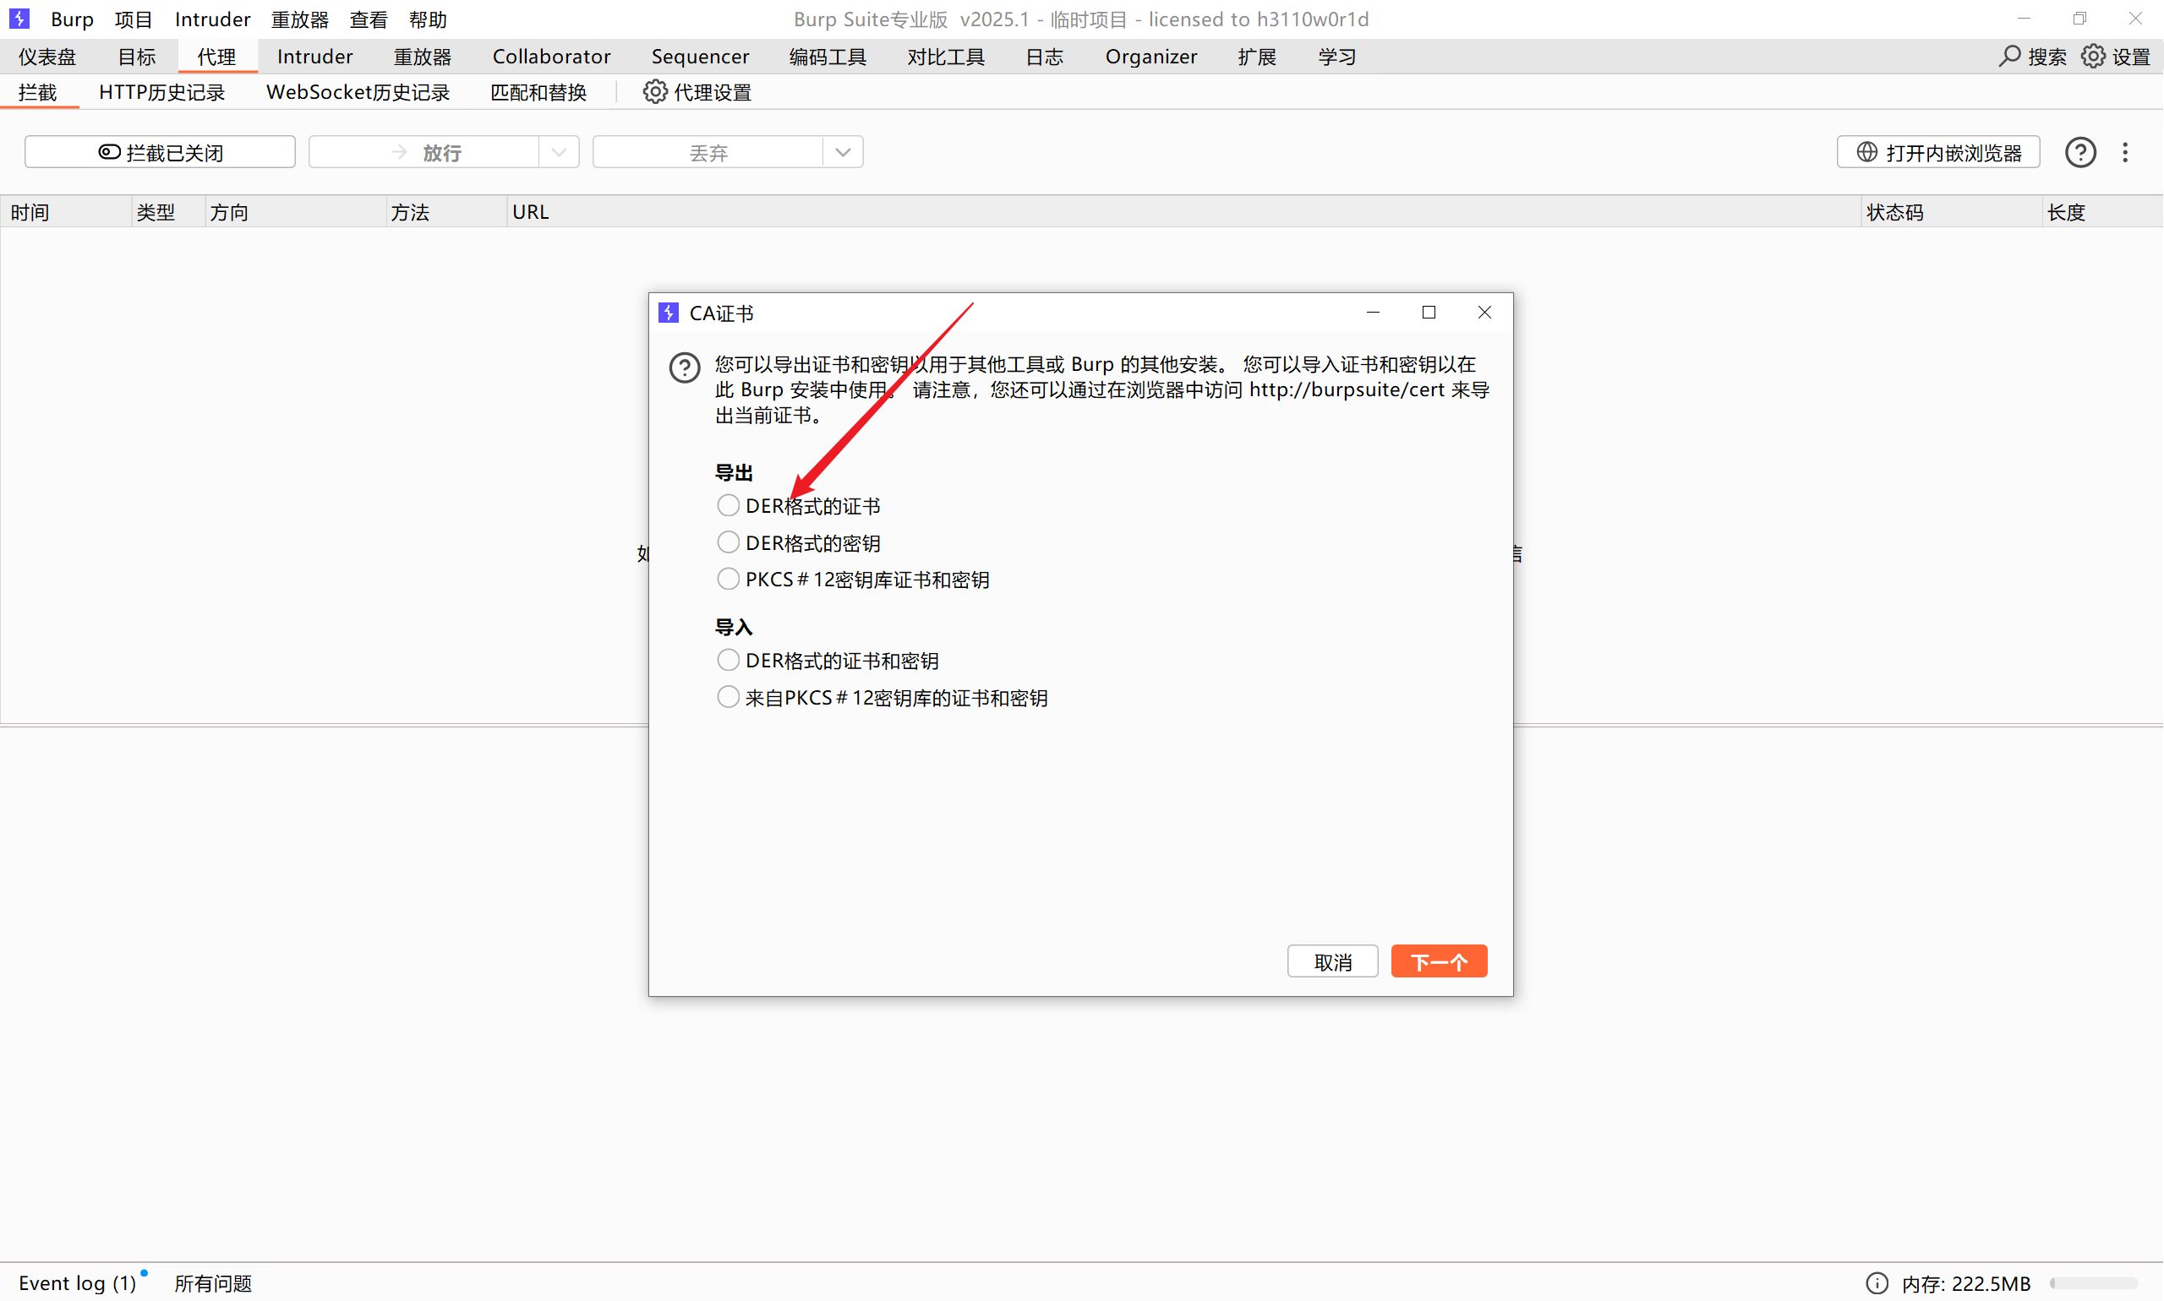The height and width of the screenshot is (1301, 2164).
Task: Choose 来自PKCS#12密钥库的证书和密钥 import option
Action: coord(728,696)
